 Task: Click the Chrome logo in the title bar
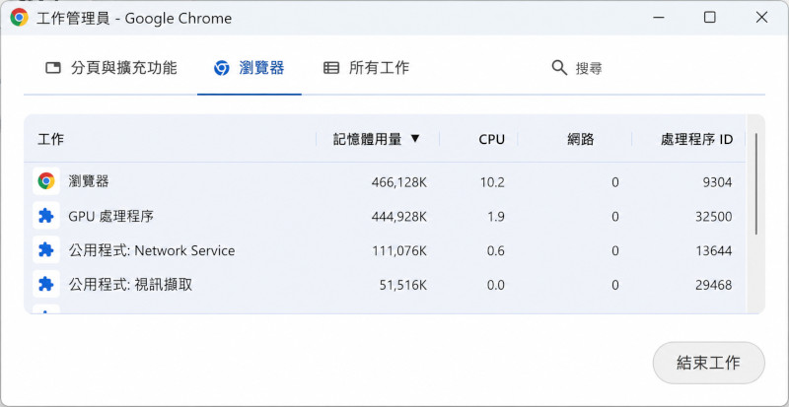(x=19, y=18)
